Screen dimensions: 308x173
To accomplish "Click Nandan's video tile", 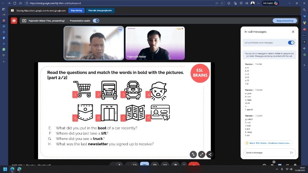I will click(94, 43).
